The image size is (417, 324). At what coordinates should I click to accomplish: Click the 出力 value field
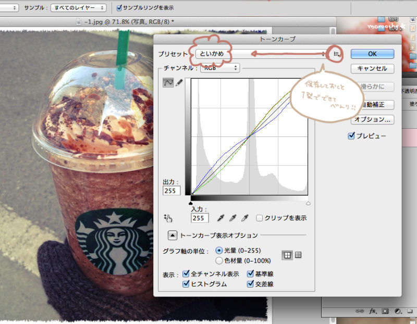click(x=171, y=191)
